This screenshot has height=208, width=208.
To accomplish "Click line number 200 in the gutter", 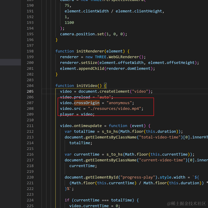I will tap(30, 63).
